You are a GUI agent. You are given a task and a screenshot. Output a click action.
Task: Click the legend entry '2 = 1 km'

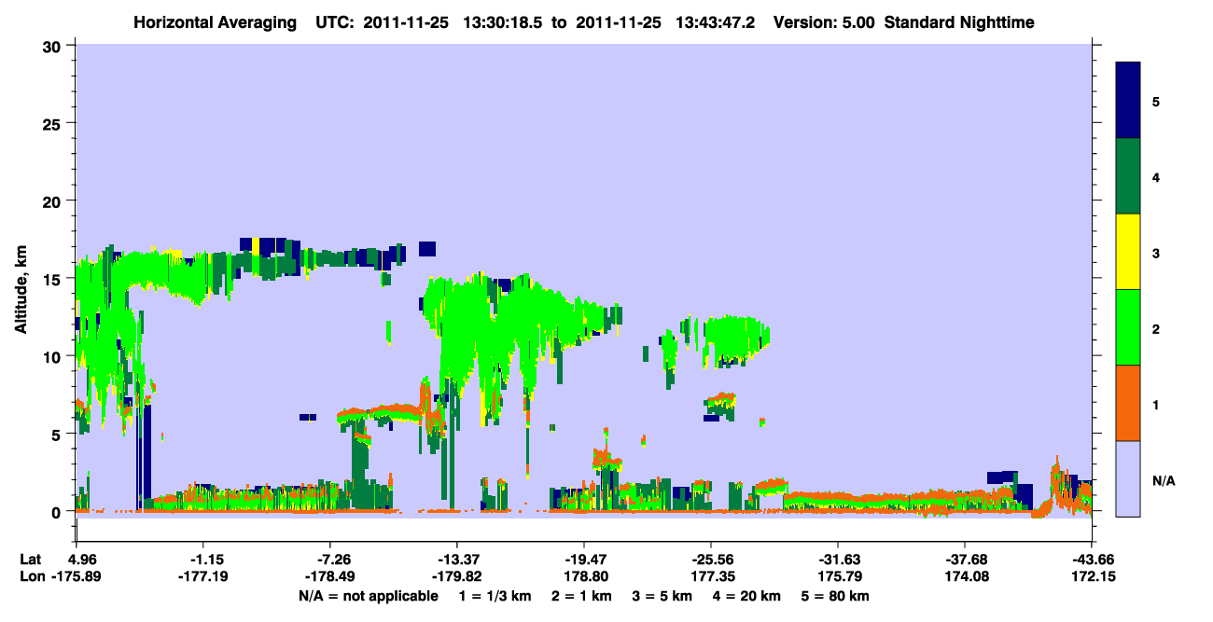click(581, 597)
